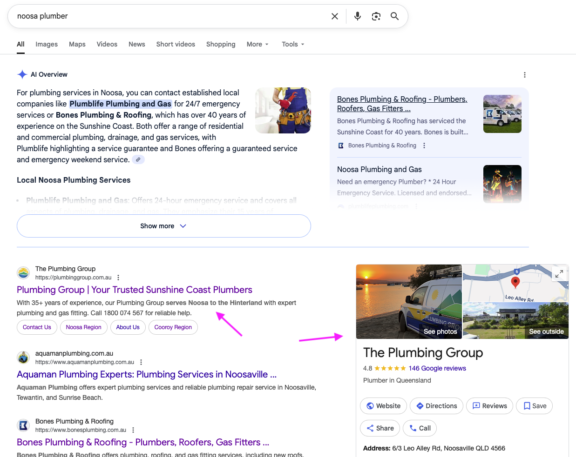The width and height of the screenshot is (576, 457).
Task: Start a voice search with the microphone icon
Action: (357, 16)
